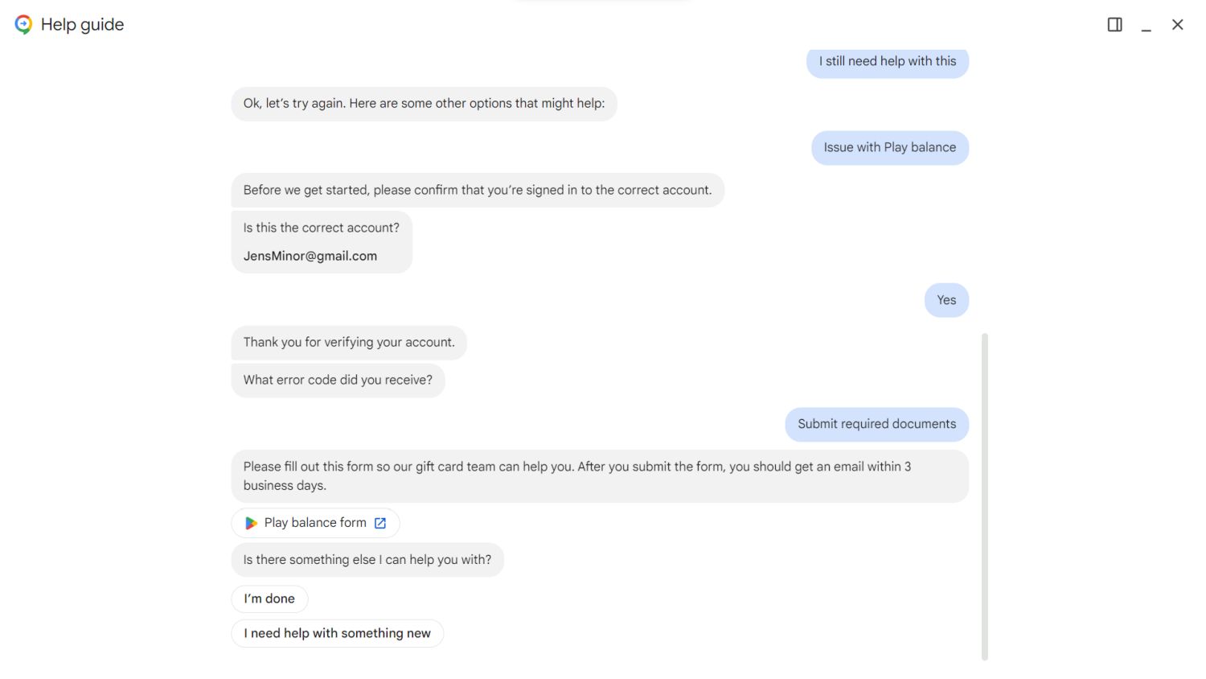Viewport: 1206px width, 679px height.
Task: Click the JensMinor@gmail.com account email
Action: click(x=310, y=256)
